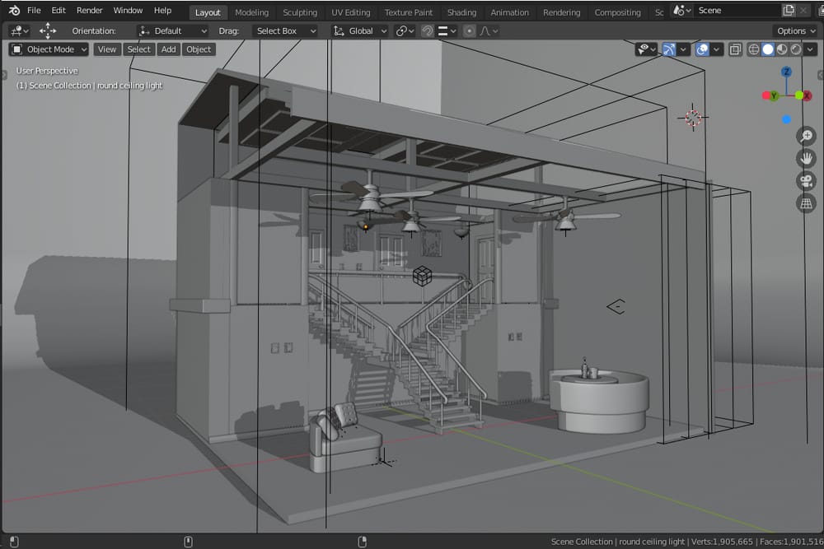Image resolution: width=824 pixels, height=549 pixels.
Task: Toggle show gizmo button
Action: [668, 49]
